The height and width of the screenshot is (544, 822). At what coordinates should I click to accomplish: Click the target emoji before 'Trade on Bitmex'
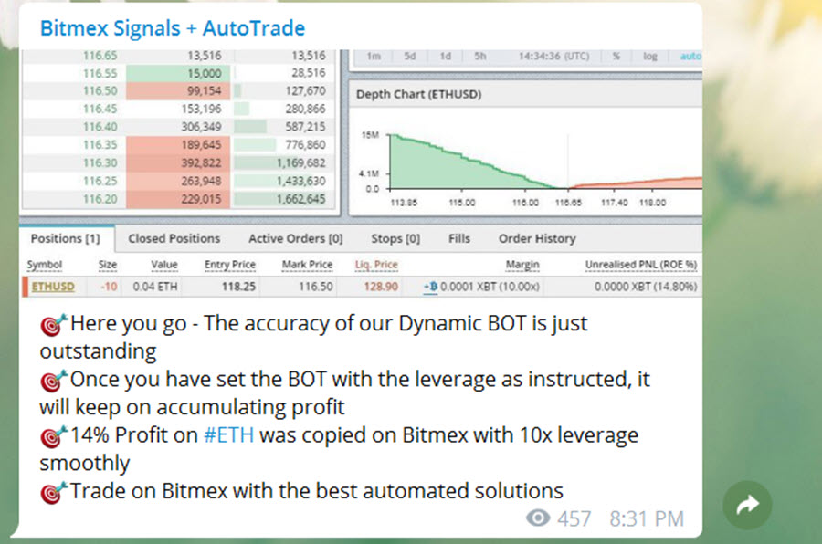tap(54, 493)
